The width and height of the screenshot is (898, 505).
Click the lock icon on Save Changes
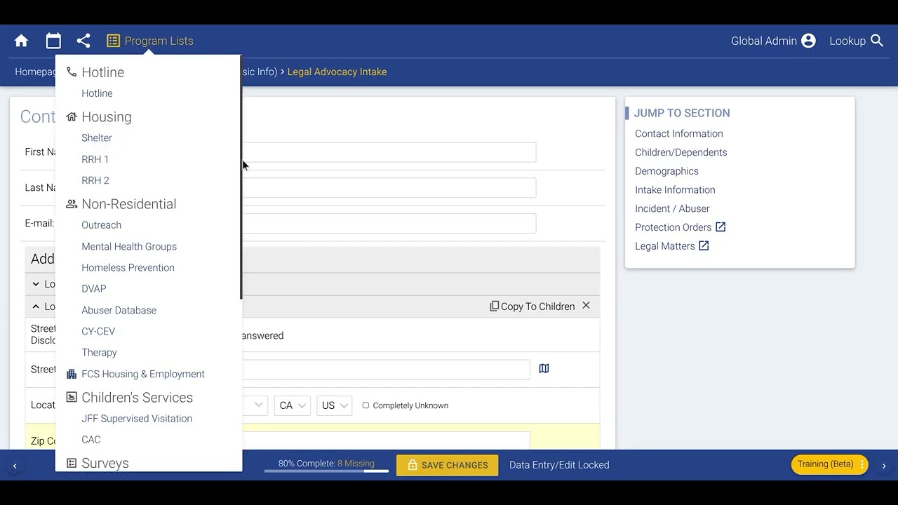point(413,465)
